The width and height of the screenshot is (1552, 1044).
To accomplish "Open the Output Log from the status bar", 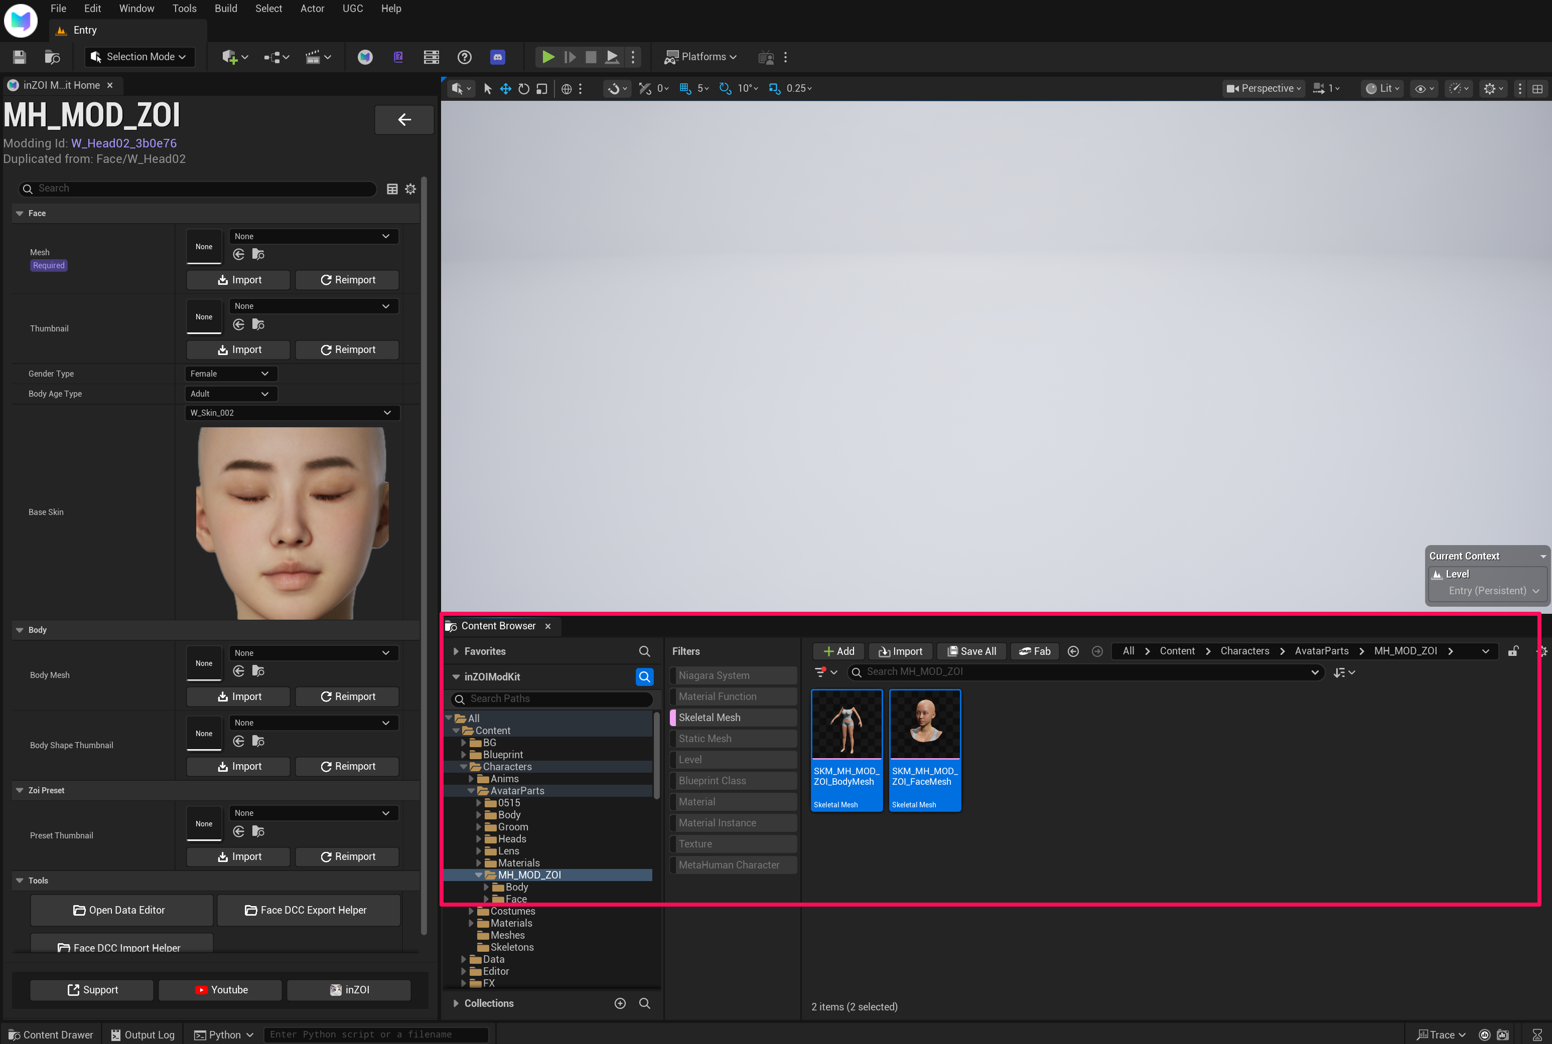I will (x=143, y=1034).
